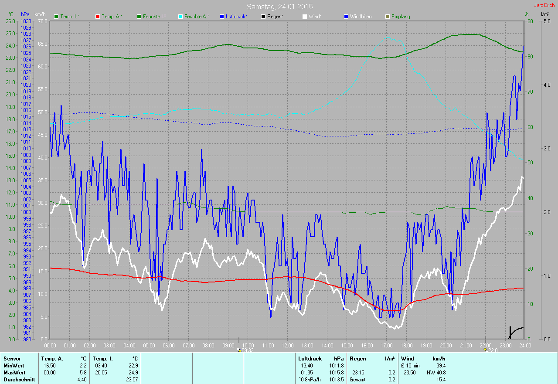
Task: Click the Wind km/h statistics header
Action: (423, 358)
